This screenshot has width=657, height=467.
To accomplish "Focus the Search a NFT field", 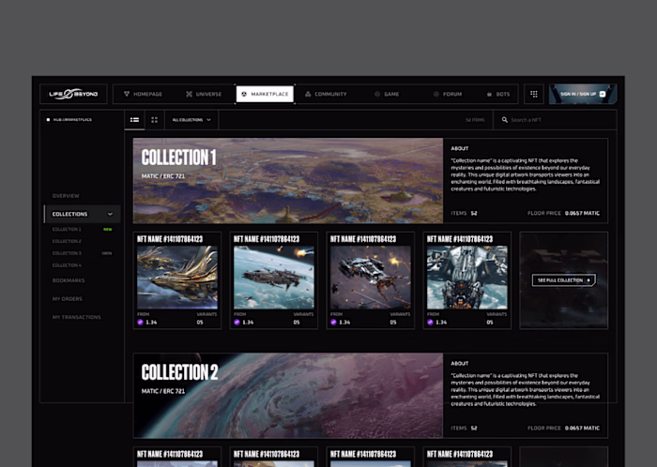I will click(555, 120).
